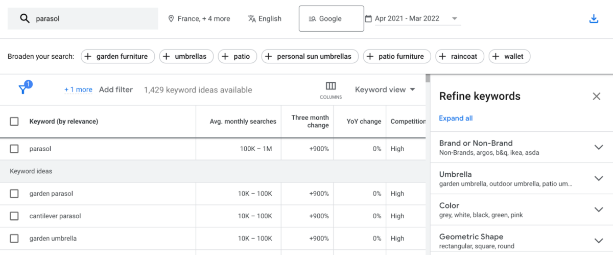Click the +1 more filters link
Image resolution: width=613 pixels, height=255 pixels.
pos(78,89)
